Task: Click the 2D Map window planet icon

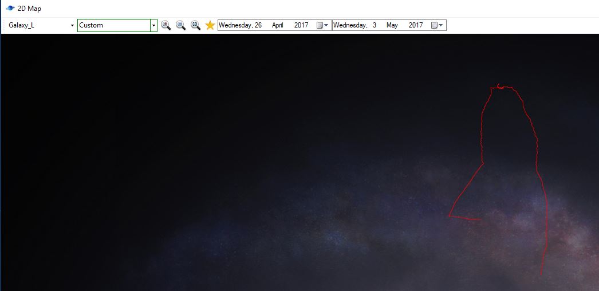Action: [x=10, y=8]
